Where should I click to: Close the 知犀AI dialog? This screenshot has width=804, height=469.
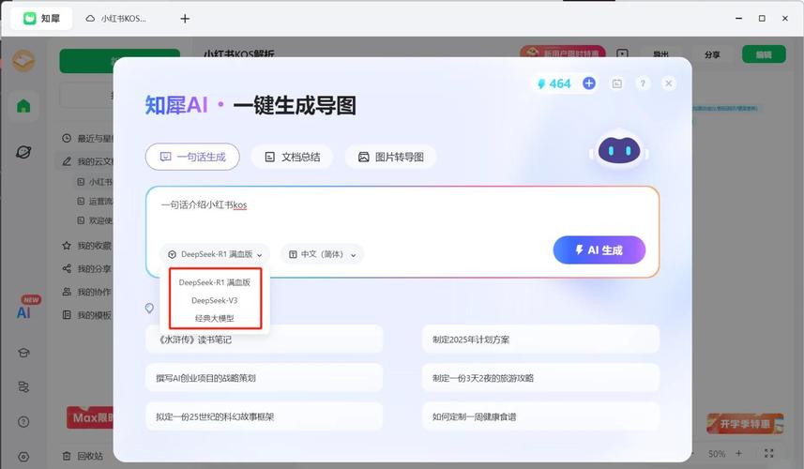(x=669, y=83)
